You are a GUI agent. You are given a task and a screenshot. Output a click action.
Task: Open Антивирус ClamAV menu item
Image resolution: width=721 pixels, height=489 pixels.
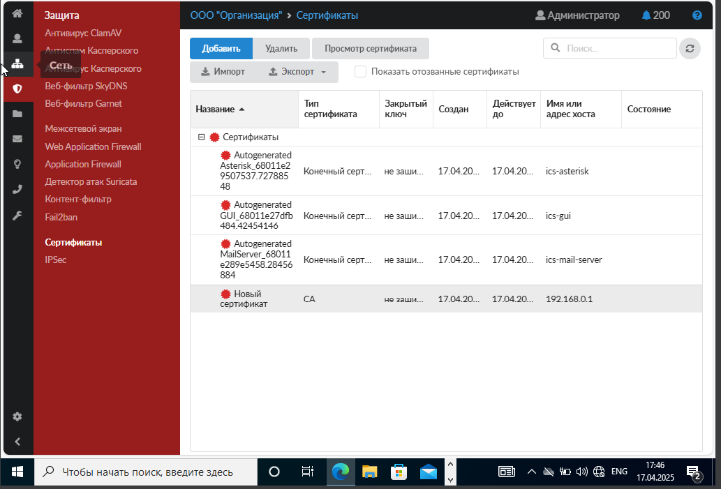(83, 33)
